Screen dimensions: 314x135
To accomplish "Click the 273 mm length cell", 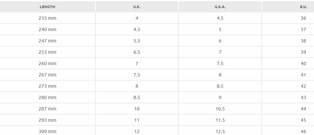I will click(x=47, y=86).
